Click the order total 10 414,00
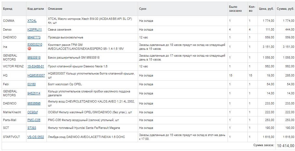This screenshot has height=151, width=295. point(286,145)
